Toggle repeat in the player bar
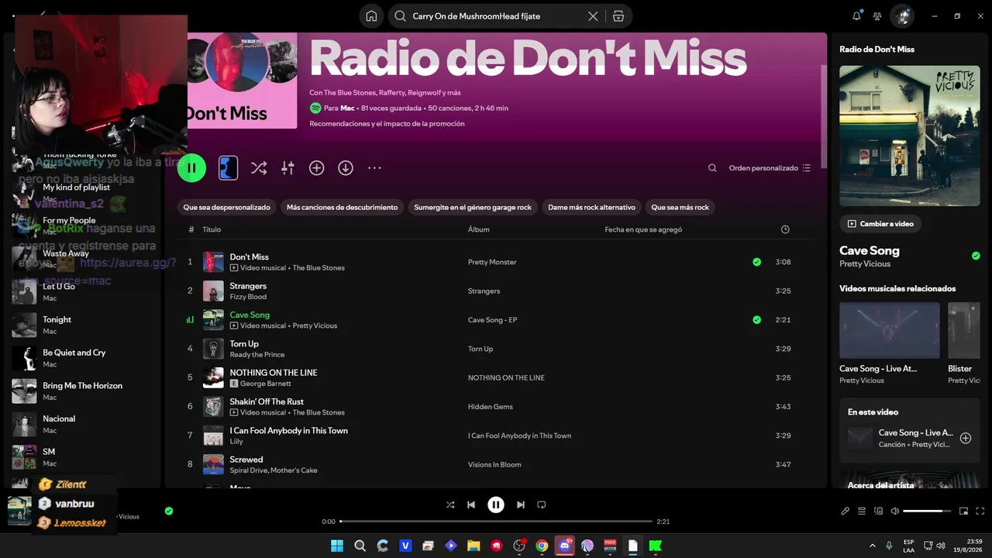Image resolution: width=992 pixels, height=558 pixels. 542,505
